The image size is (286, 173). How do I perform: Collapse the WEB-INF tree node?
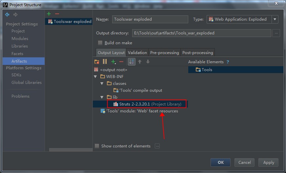(x=95, y=77)
